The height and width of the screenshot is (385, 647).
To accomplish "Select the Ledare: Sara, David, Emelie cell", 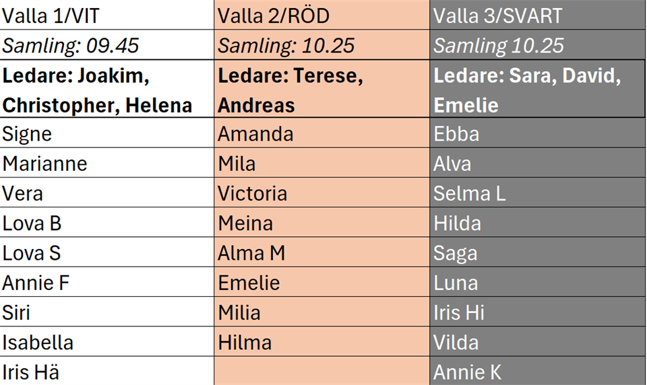I will point(538,89).
